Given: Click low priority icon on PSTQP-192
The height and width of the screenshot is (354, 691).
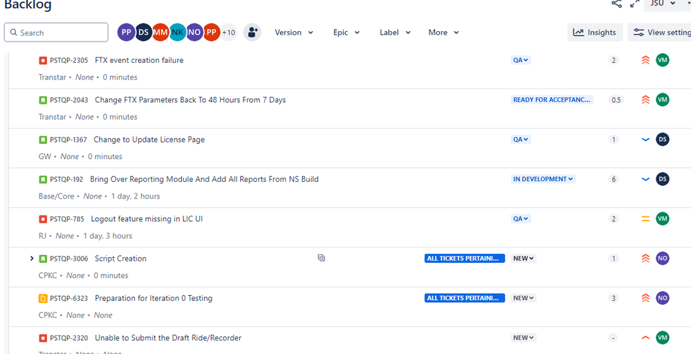Looking at the screenshot, I should [645, 179].
